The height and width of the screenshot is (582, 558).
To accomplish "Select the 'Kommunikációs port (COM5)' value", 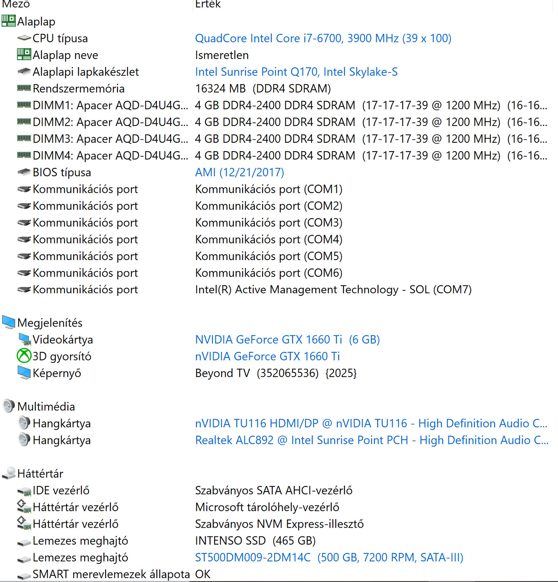I will (x=269, y=256).
